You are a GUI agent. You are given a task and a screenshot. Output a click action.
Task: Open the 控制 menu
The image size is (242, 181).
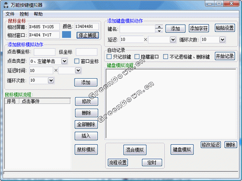[x=24, y=14]
